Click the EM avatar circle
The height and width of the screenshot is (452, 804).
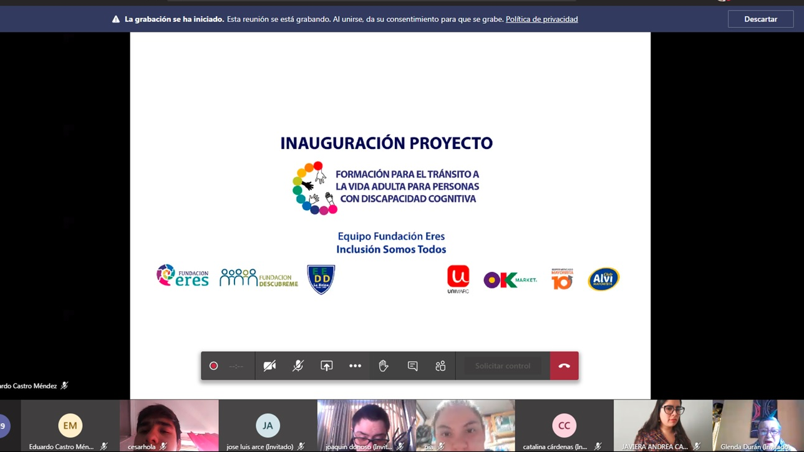tap(70, 426)
